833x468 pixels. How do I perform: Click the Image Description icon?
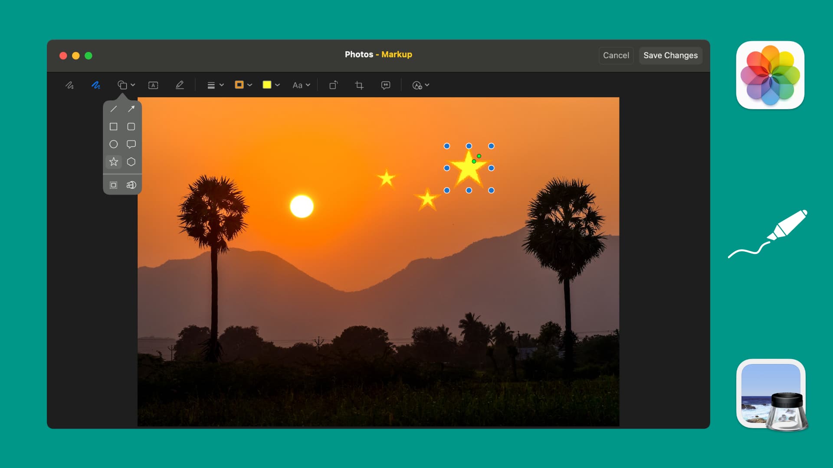click(x=386, y=85)
